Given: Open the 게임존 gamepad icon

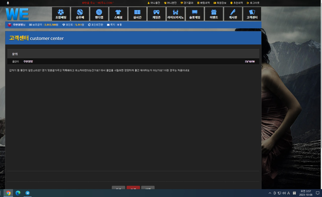Looking at the screenshot, I should point(156,12).
